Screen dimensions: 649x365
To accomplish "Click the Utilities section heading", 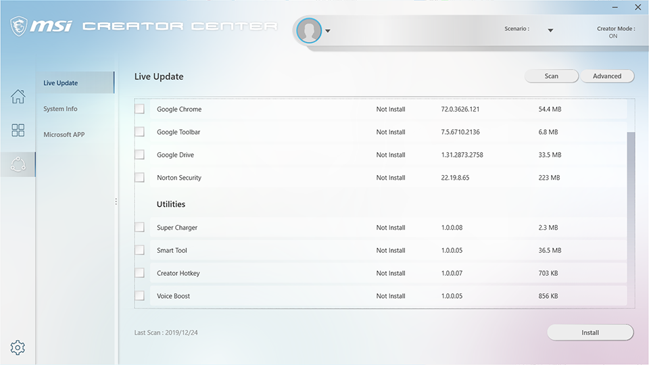I will click(x=171, y=204).
